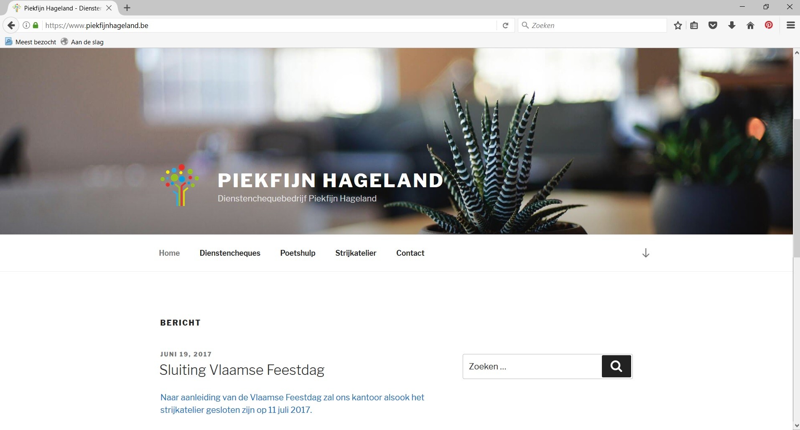Click the Pinterest toolbar icon
Screen dimensions: 800x430
769,25
